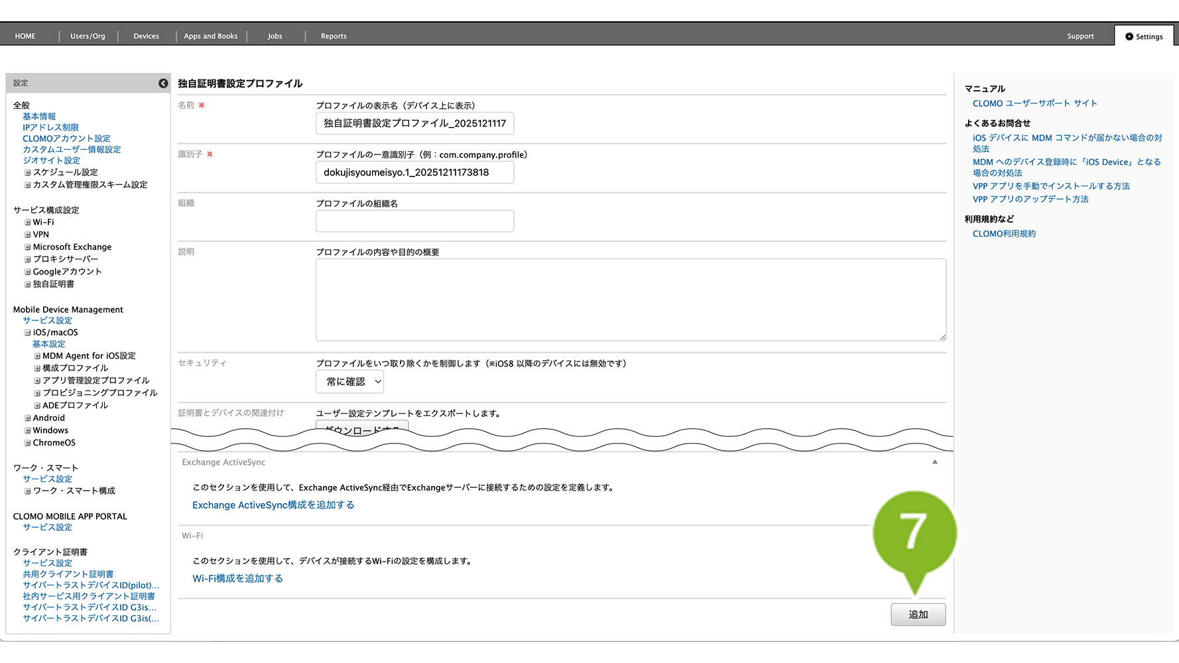Open CLOMO利用規約 link
The width and height of the screenshot is (1179, 663).
[x=1004, y=234]
